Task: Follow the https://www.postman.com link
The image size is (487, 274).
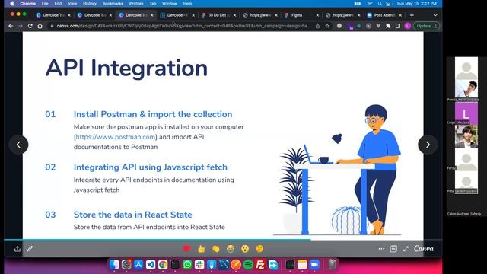Action: point(115,137)
